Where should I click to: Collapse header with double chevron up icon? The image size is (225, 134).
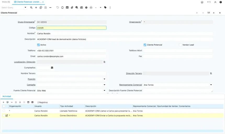(215, 2)
